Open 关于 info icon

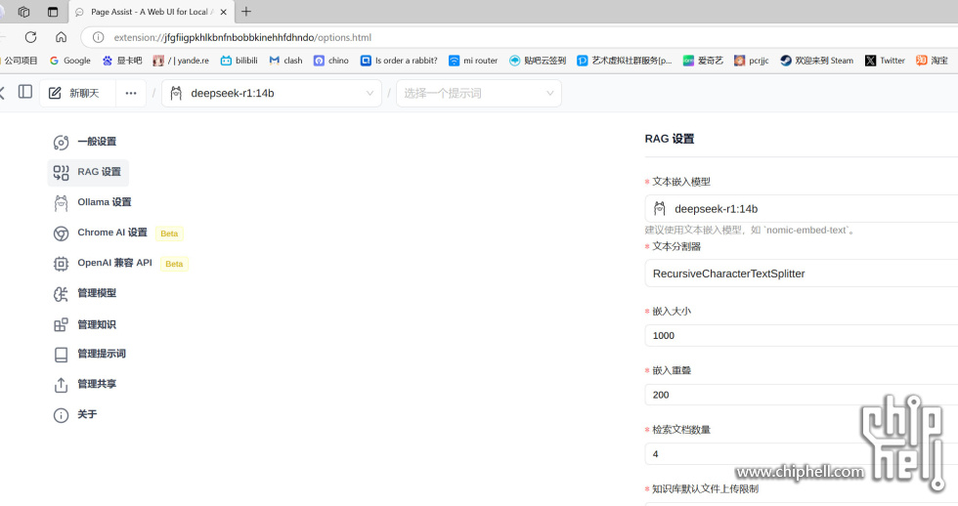[x=61, y=416]
